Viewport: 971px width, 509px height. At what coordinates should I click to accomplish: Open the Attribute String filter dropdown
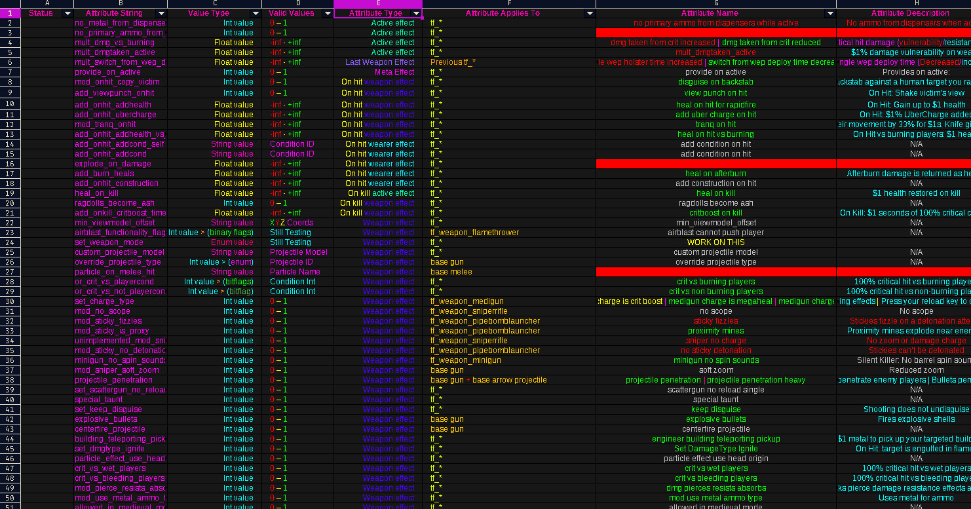coord(161,13)
